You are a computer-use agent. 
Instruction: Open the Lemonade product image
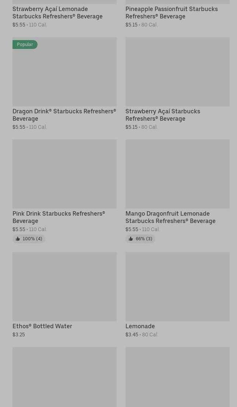(x=177, y=287)
